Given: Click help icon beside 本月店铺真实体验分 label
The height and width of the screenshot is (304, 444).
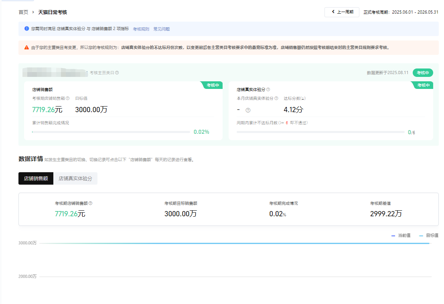Looking at the screenshot, I should pyautogui.click(x=276, y=98).
